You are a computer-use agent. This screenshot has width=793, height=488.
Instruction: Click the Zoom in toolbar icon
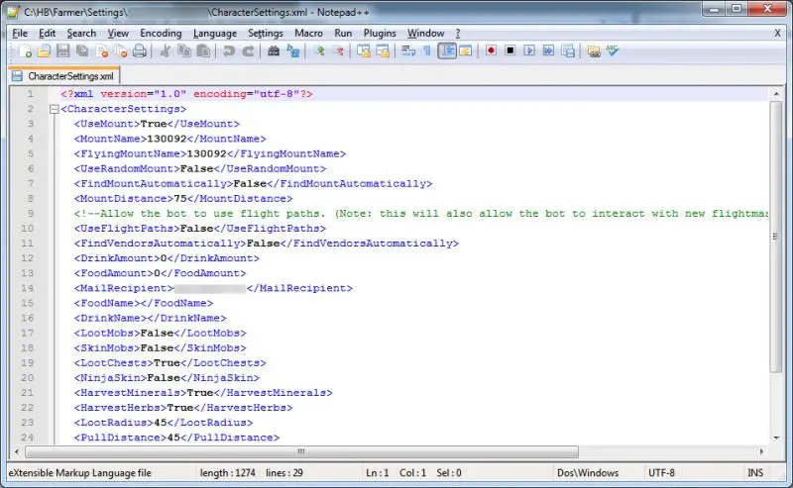(x=320, y=51)
